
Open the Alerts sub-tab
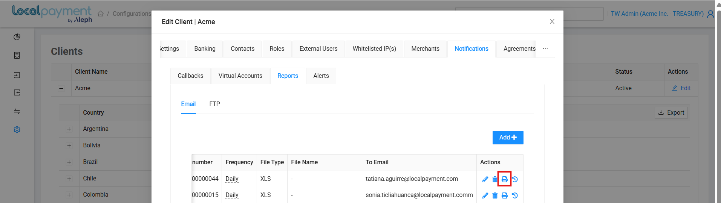point(321,76)
